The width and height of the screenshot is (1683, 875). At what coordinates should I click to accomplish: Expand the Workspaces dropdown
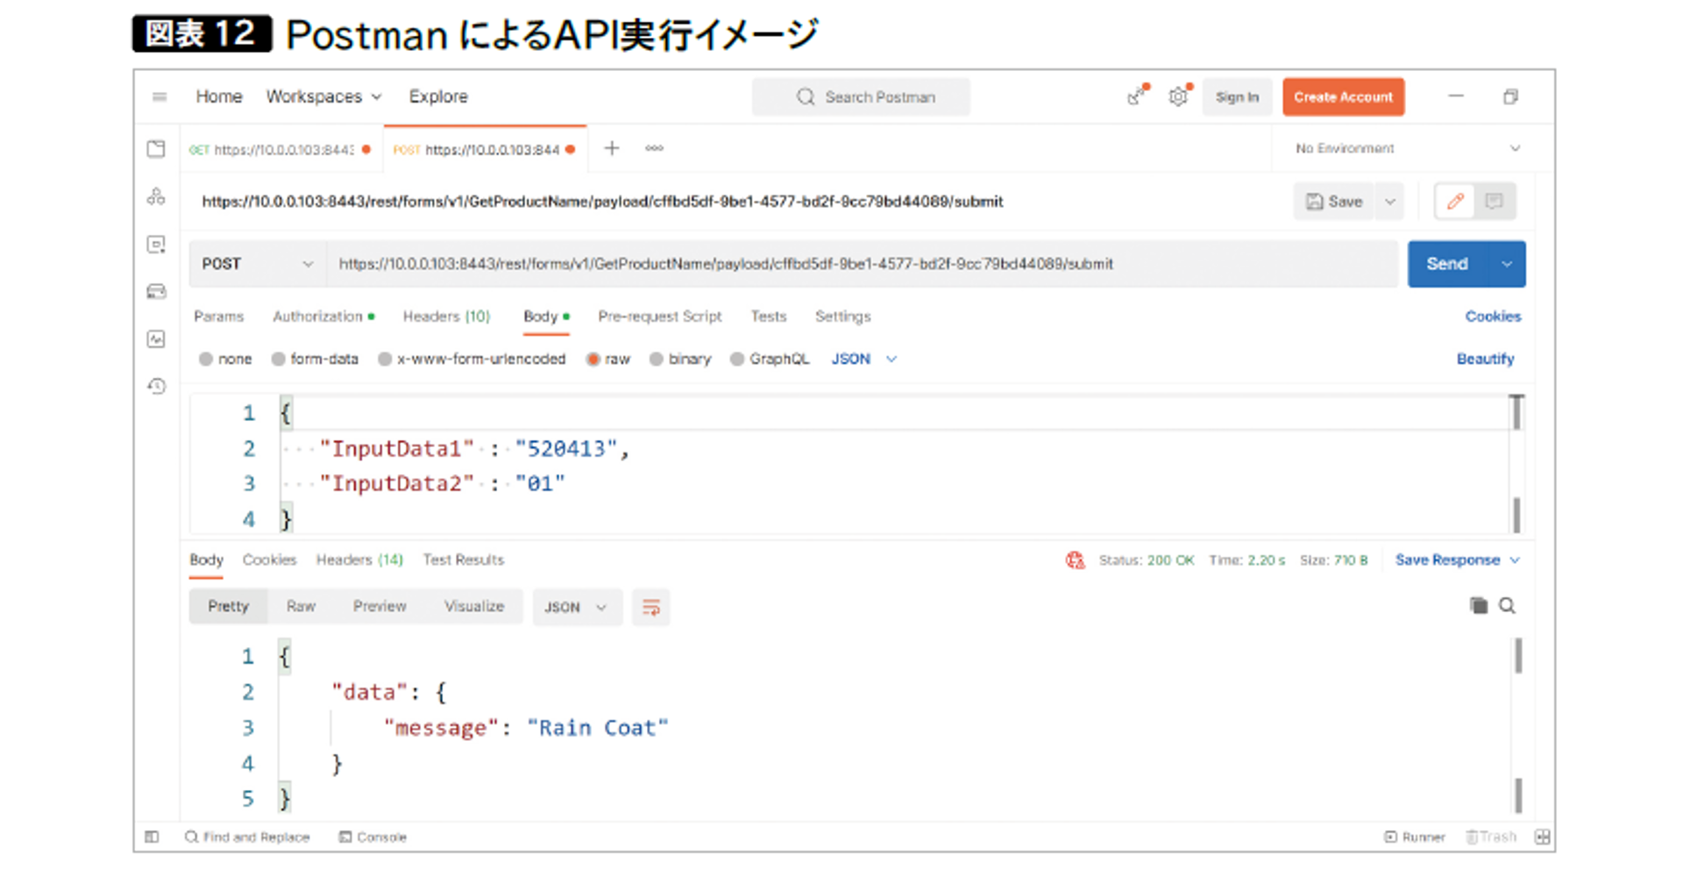pyautogui.click(x=323, y=96)
